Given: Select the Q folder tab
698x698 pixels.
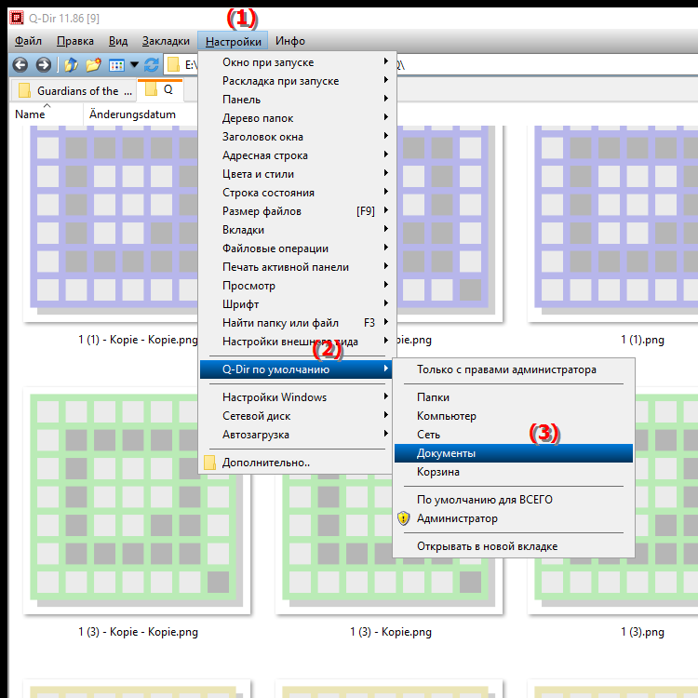Looking at the screenshot, I should [x=160, y=90].
